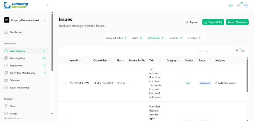Image resolution: width=254 pixels, height=121 pixels.
Task: Expand the Property Demo Advanced selector
Action: [x=45, y=20]
